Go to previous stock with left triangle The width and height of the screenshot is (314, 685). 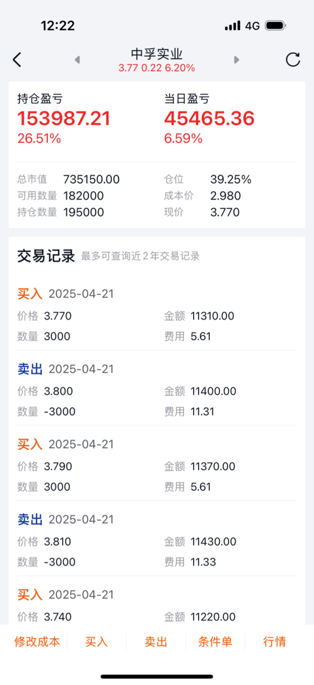pos(77,60)
